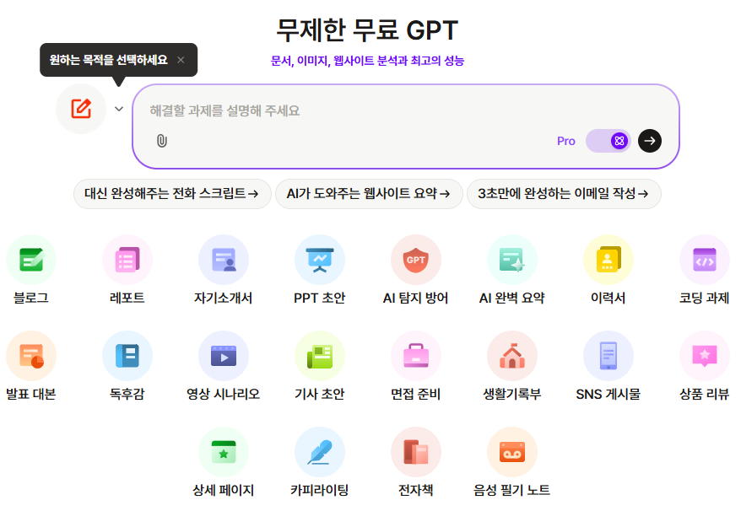Click the 무제한 무료 GPT heading
This screenshot has width=741, height=511.
click(367, 30)
